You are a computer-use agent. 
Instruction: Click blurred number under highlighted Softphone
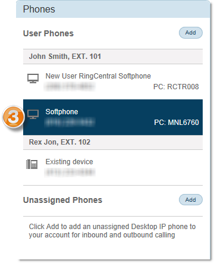click(70, 123)
